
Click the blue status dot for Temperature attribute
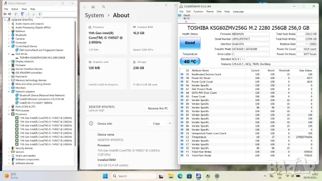tap(182, 137)
